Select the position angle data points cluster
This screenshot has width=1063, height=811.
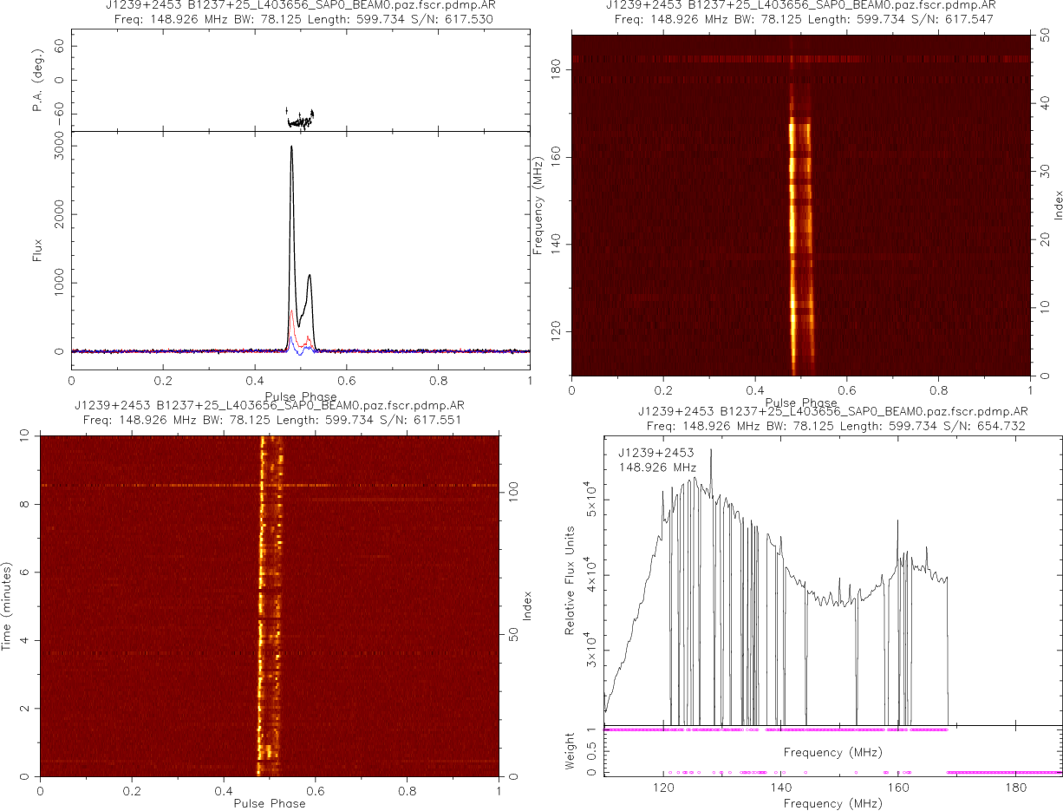coord(301,119)
